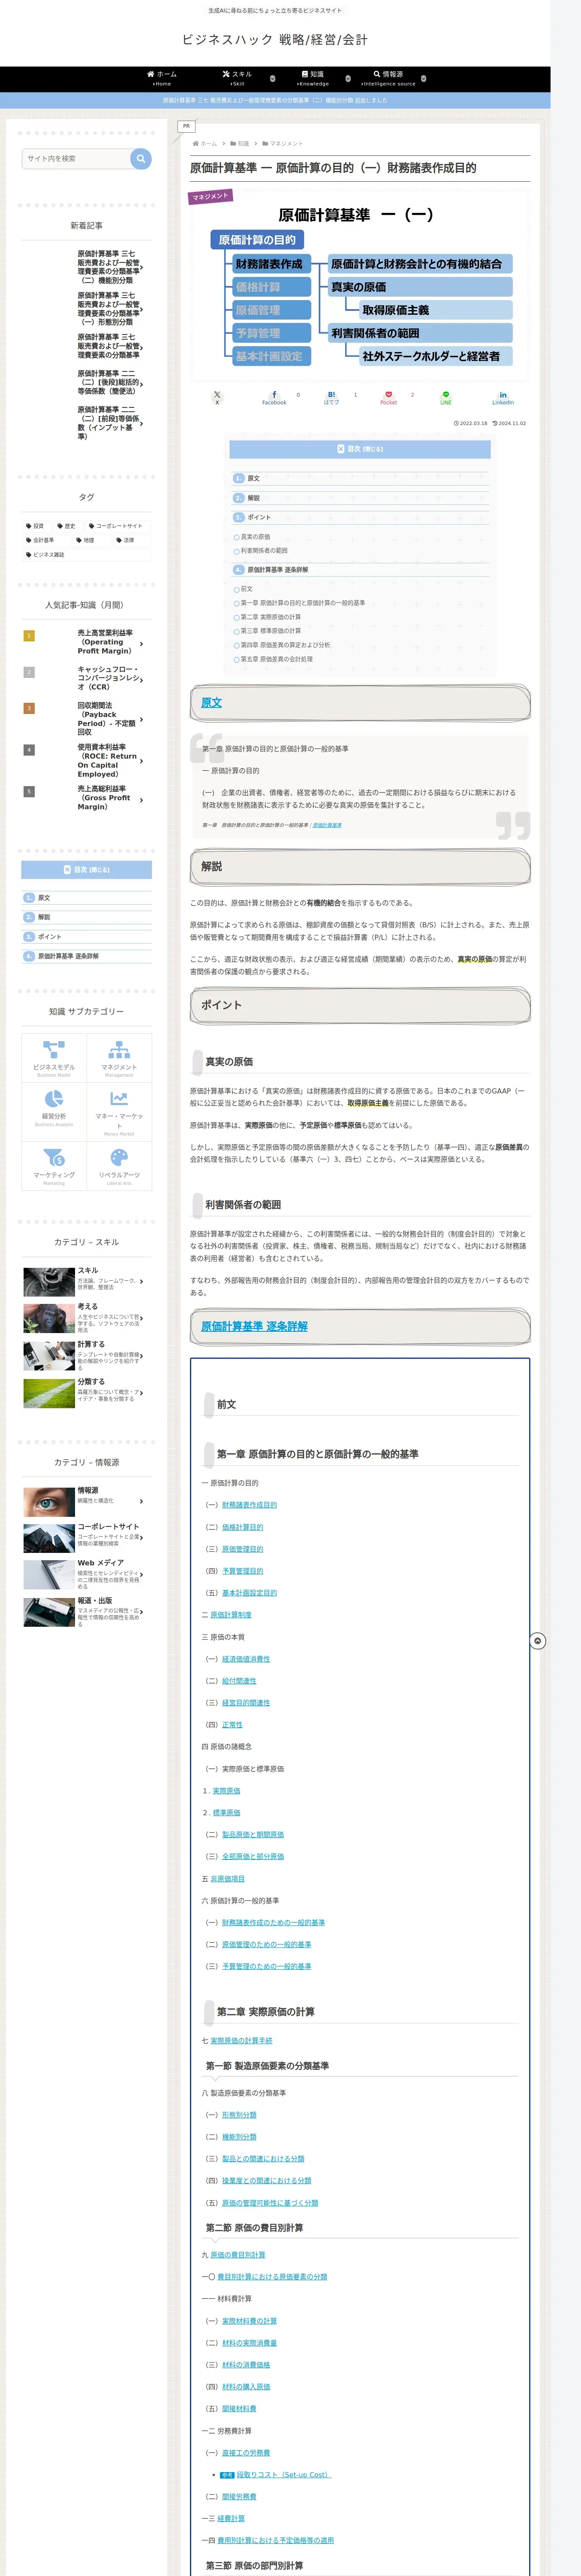This screenshot has width=581, height=2576.
Task: Click the PR label badge
Action: tap(187, 126)
